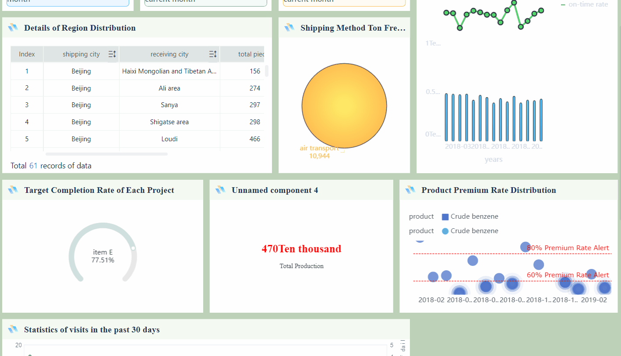The image size is (621, 356).
Task: Click the Total Production caption
Action: pos(302,266)
